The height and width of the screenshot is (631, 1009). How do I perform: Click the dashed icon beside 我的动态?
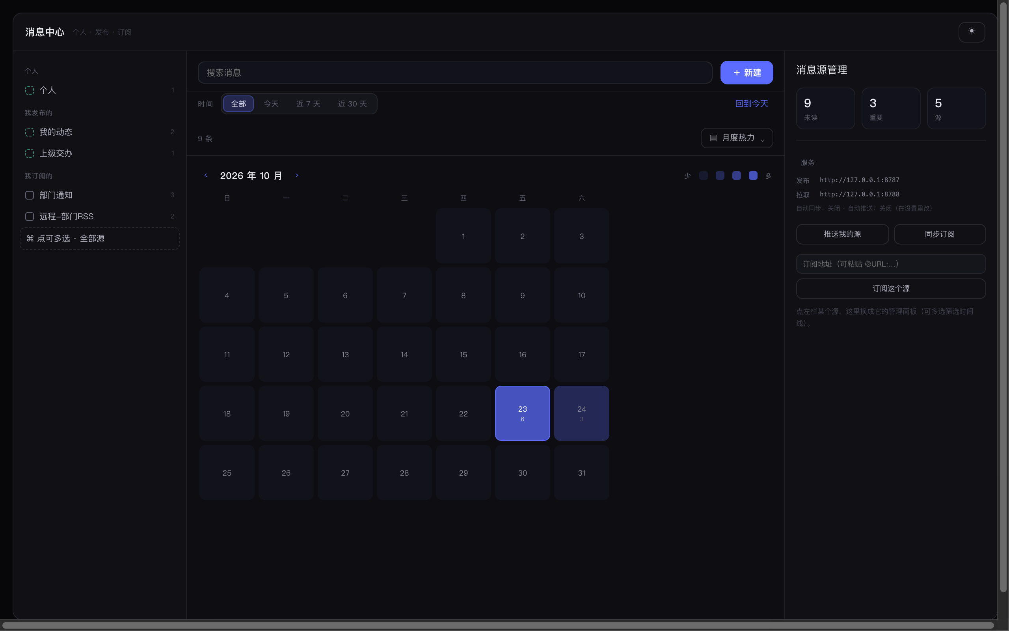click(x=30, y=132)
